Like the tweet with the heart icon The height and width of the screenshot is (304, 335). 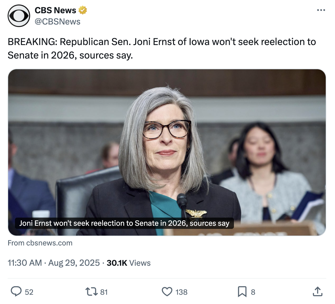[167, 292]
